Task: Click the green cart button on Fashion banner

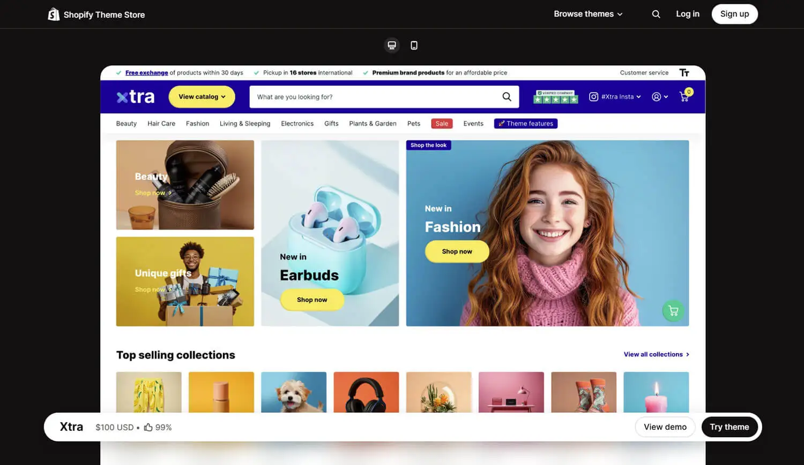Action: [673, 311]
